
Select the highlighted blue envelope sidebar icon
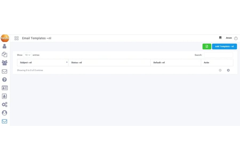(x=5, y=121)
